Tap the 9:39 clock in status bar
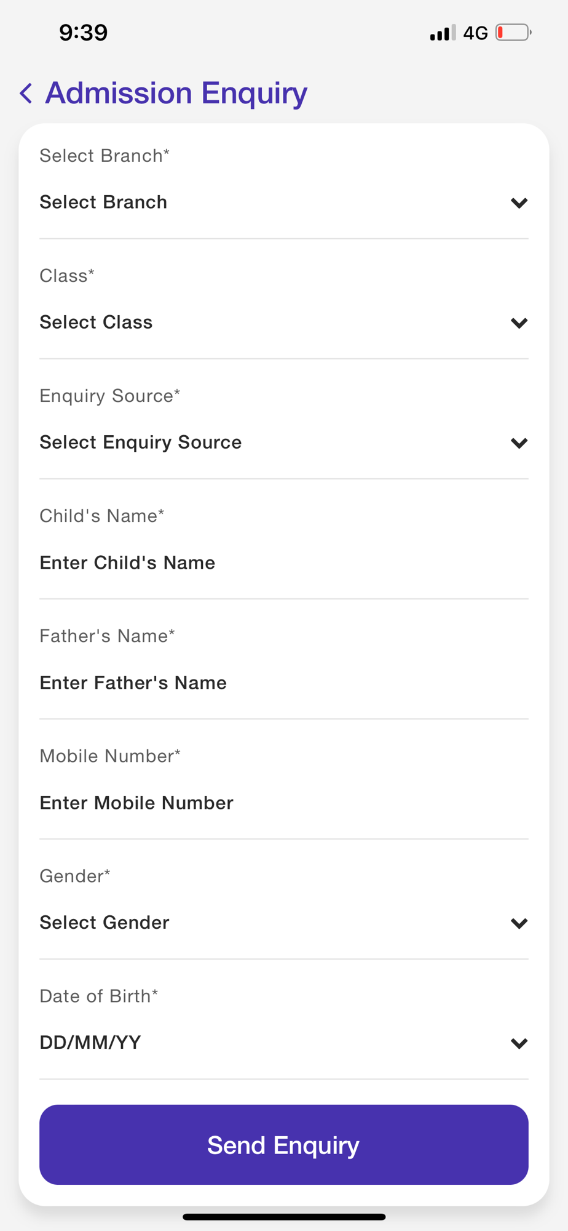 coord(84,33)
